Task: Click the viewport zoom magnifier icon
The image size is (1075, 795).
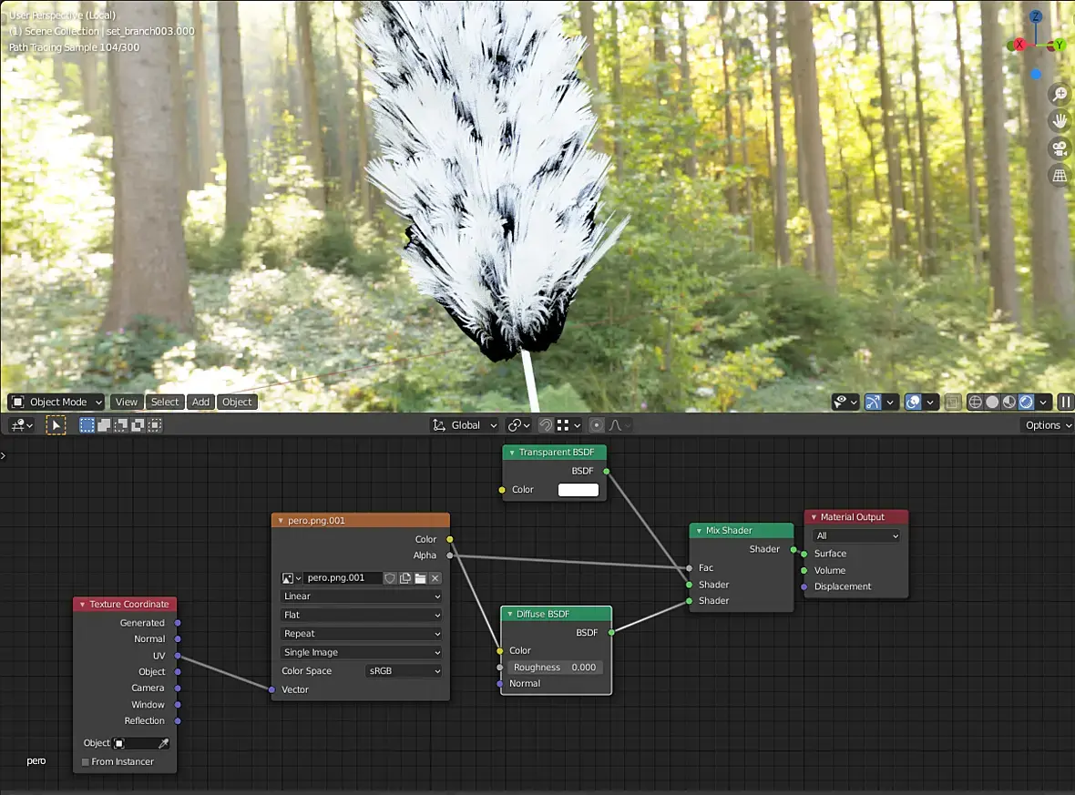Action: (x=1060, y=94)
